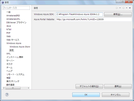Click the OK button
Viewport: 134px width, 101px height.
point(86,95)
